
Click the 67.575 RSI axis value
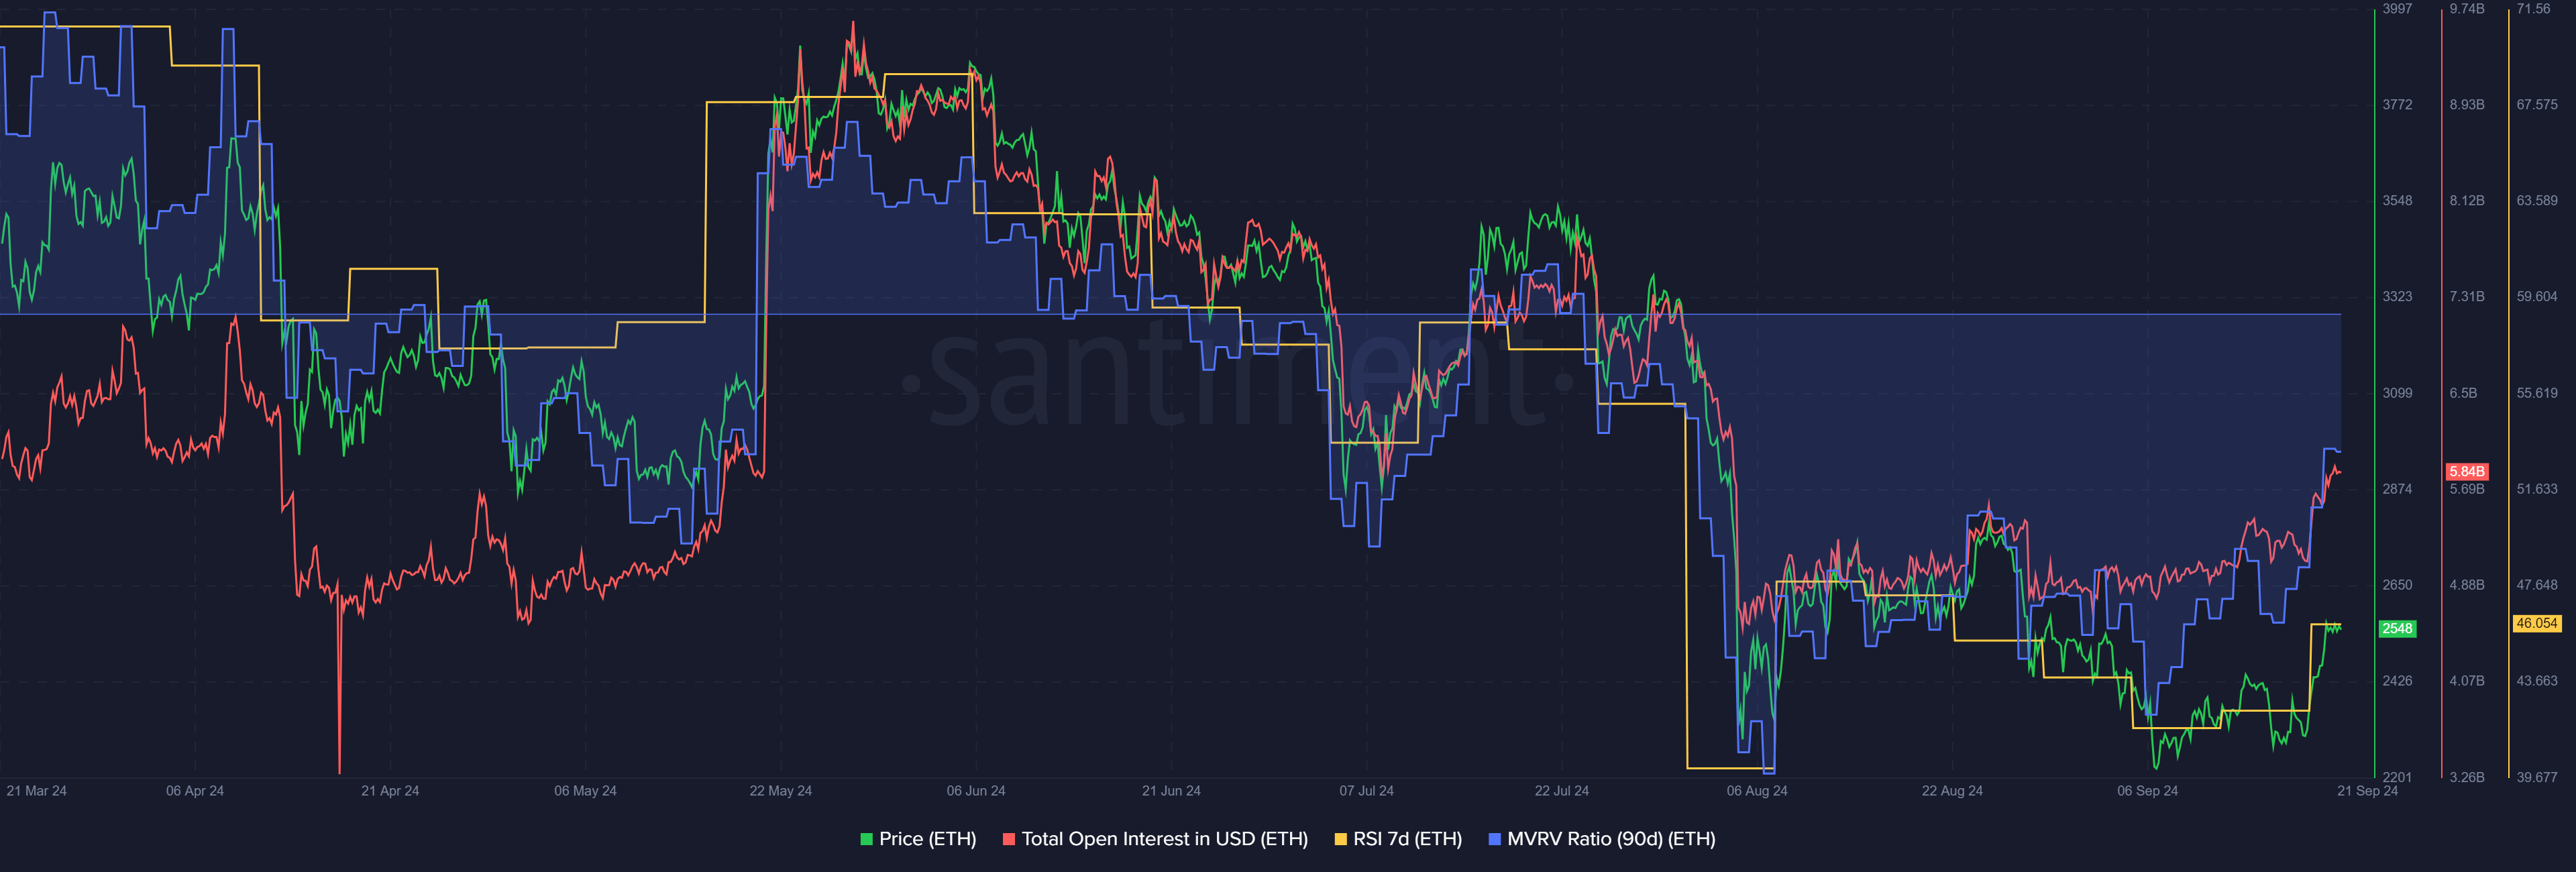coord(2537,104)
